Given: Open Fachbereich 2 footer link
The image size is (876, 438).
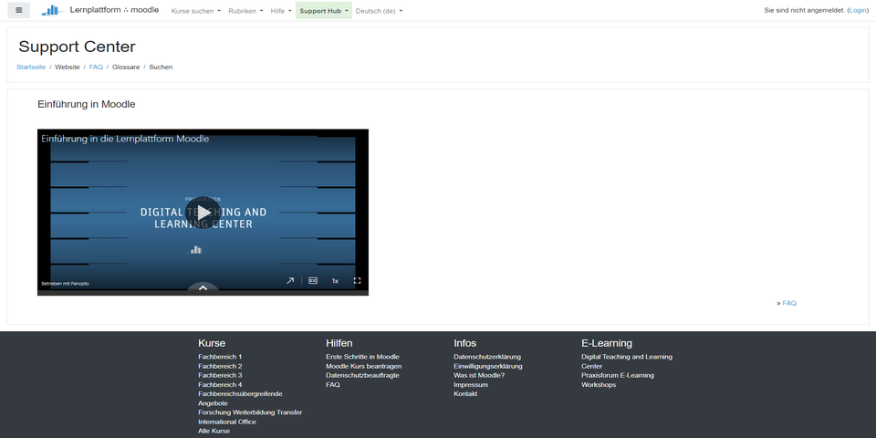Looking at the screenshot, I should [x=220, y=366].
